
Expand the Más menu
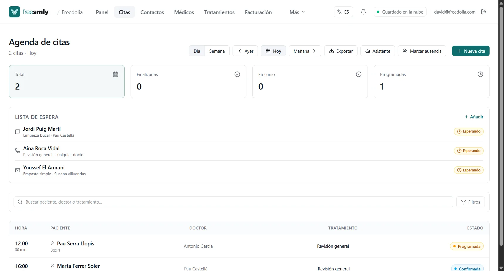tap(297, 12)
